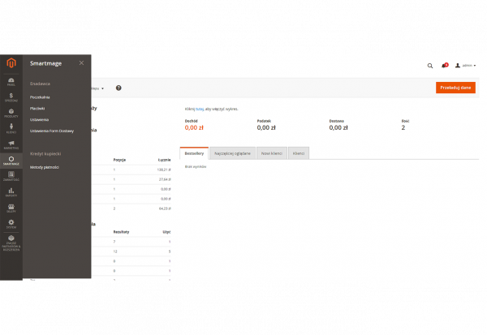Open the Raporty reports chart icon

pos(11,192)
